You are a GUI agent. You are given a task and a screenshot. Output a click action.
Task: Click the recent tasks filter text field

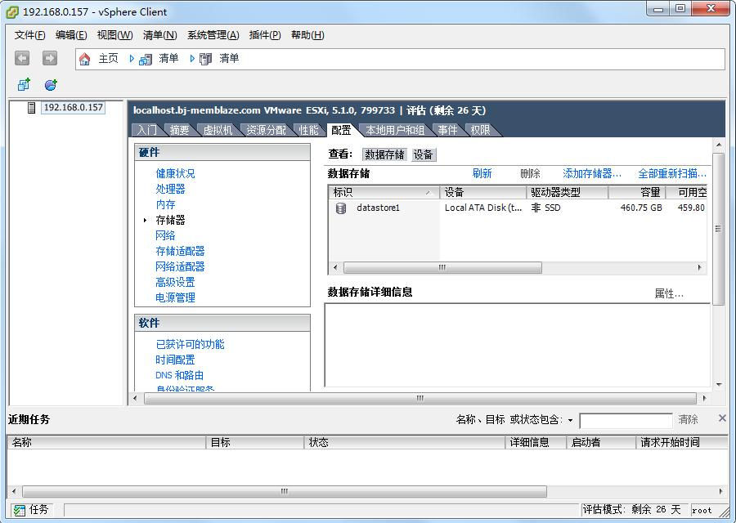(626, 420)
